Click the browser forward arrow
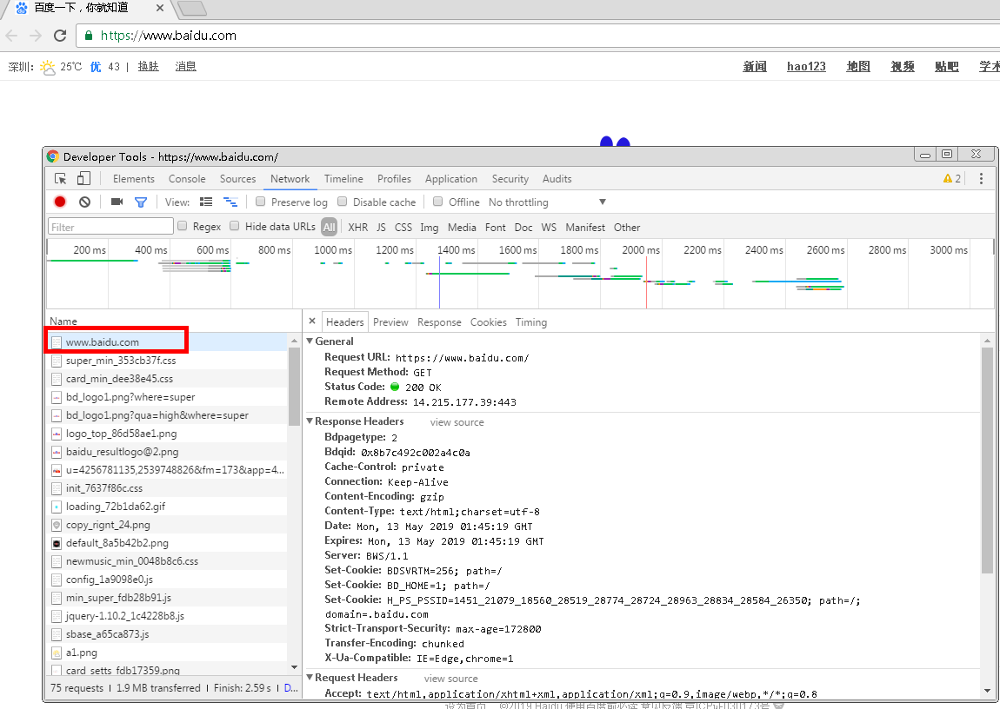The image size is (1000, 709). [x=36, y=36]
